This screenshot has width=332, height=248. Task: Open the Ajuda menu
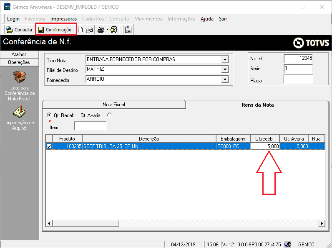coord(207,19)
